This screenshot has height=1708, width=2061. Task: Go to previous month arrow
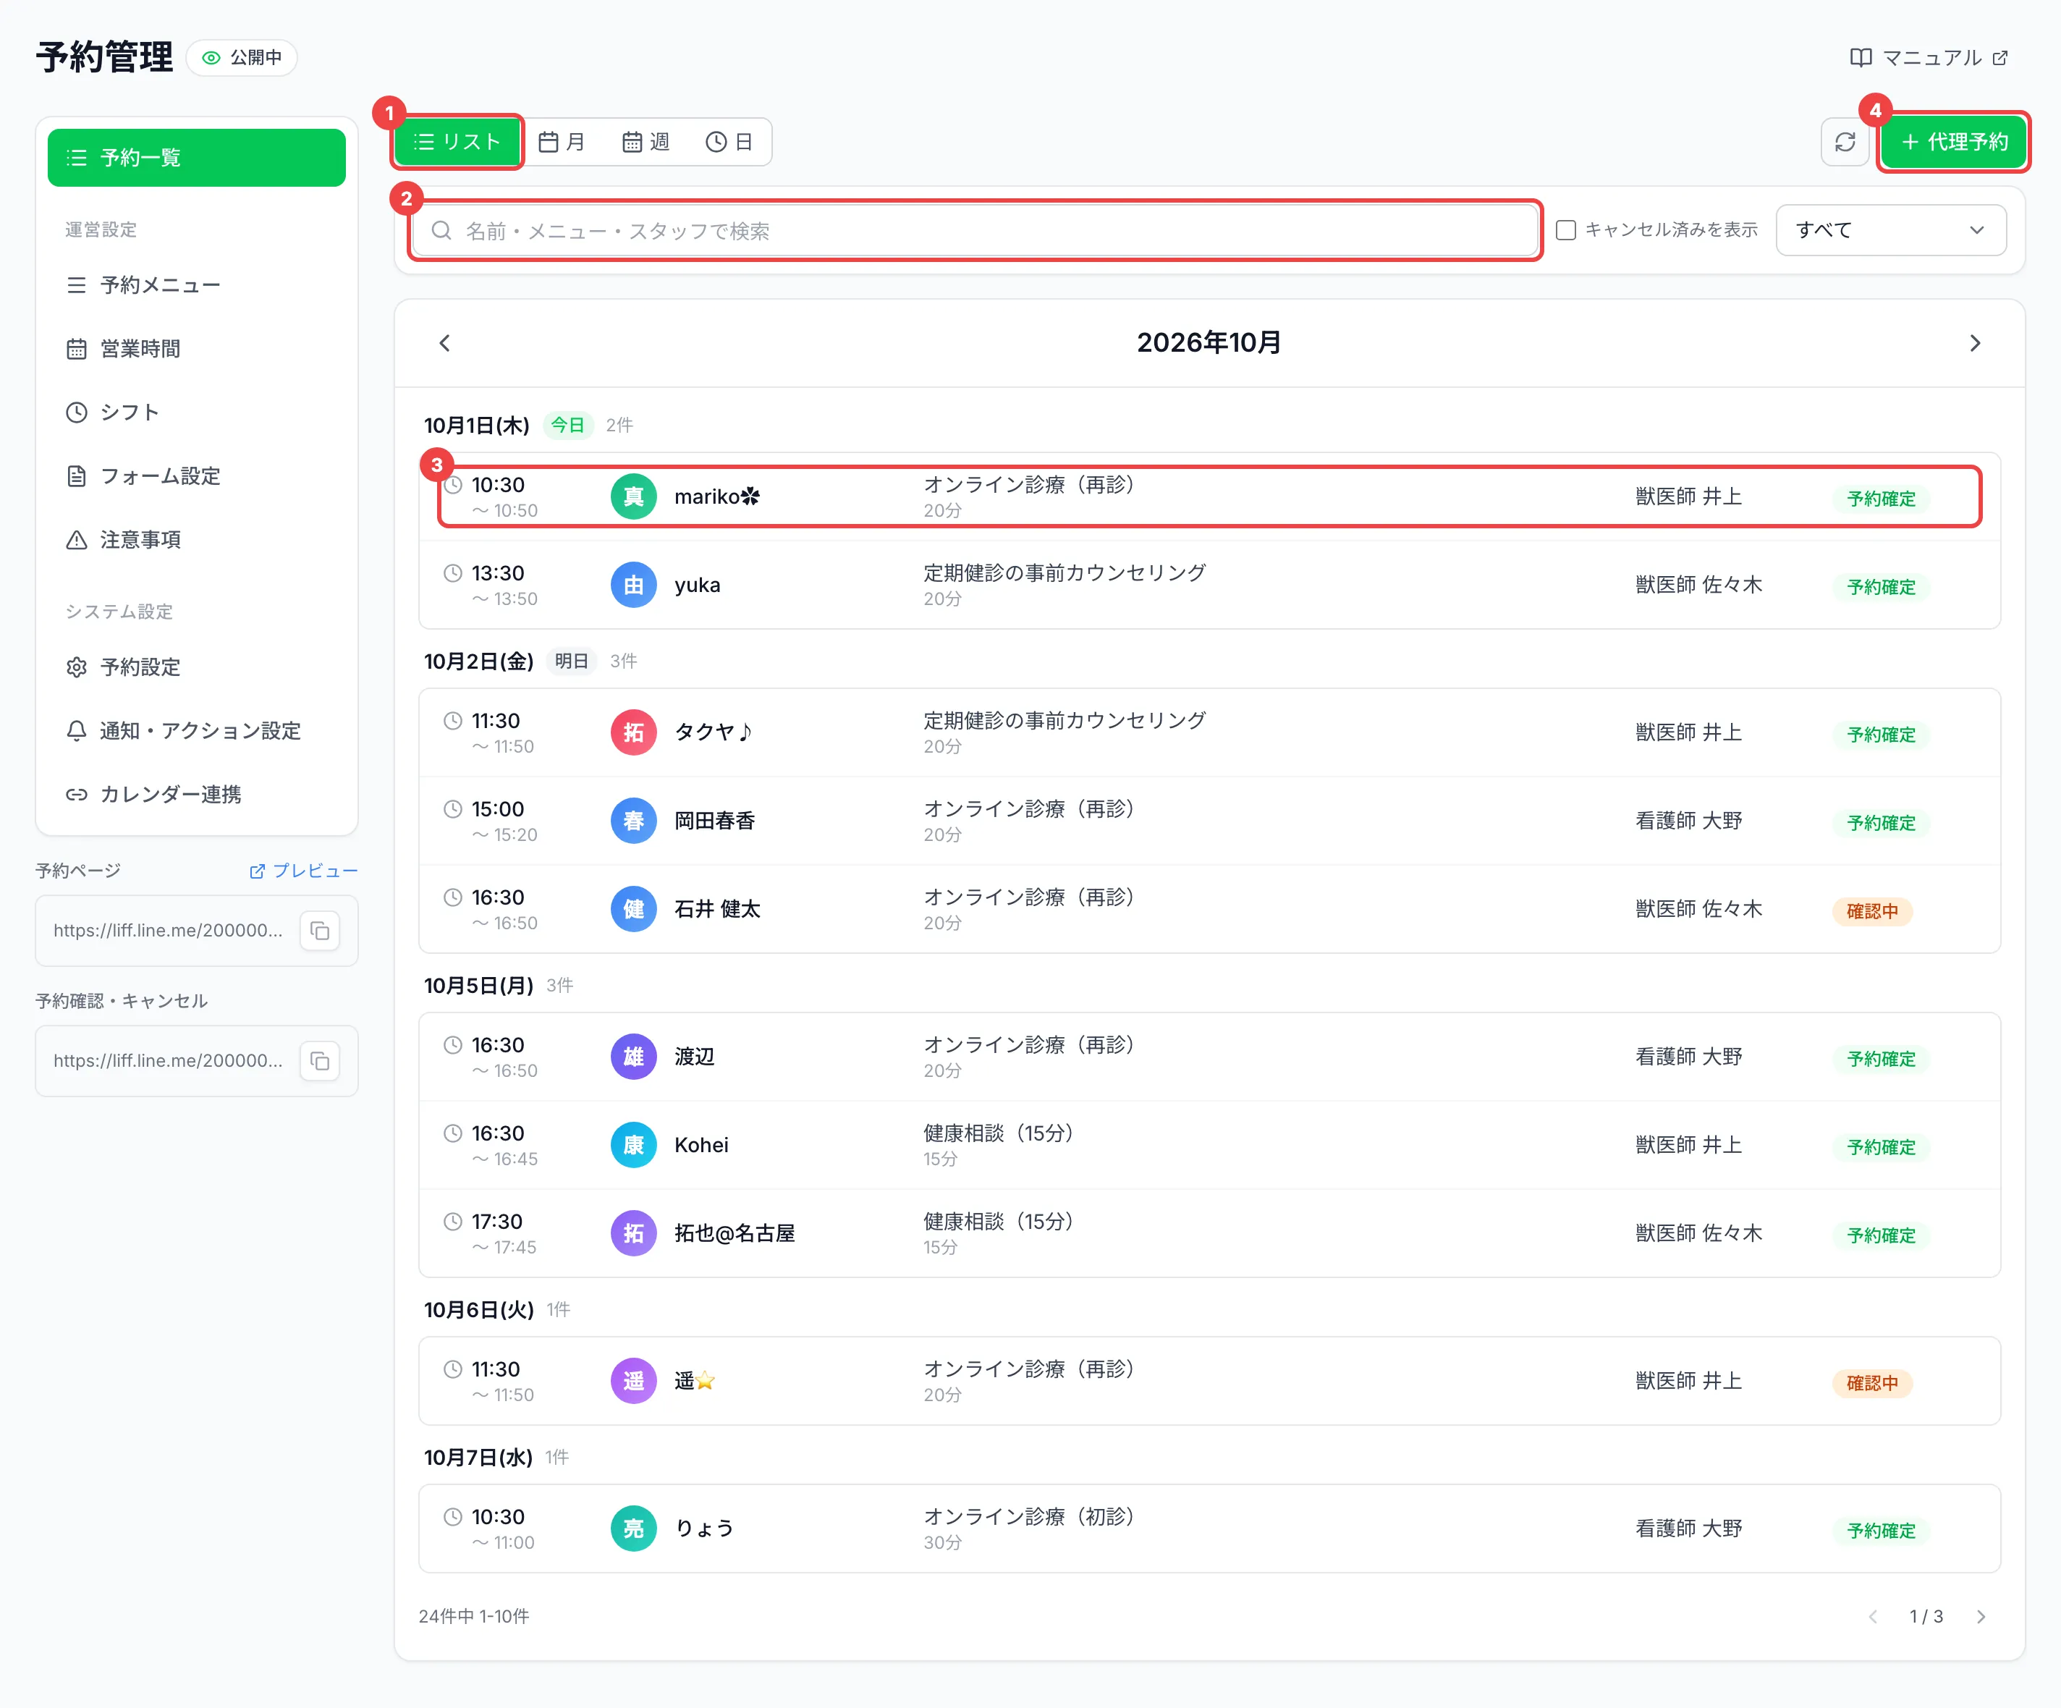click(444, 342)
